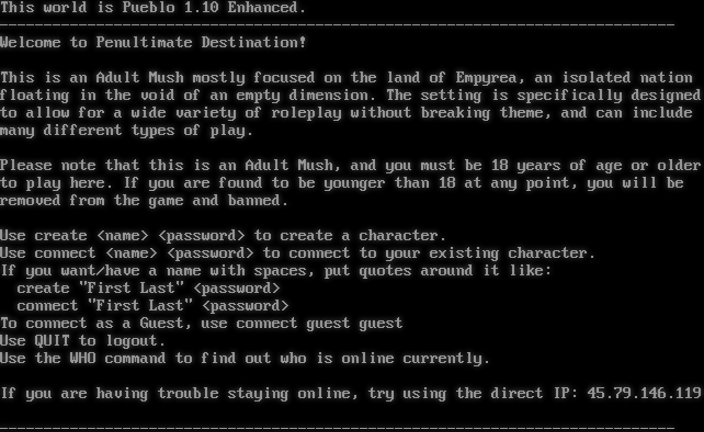This screenshot has width=704, height=432.
Task: Click the bottom dashed separator line
Action: coord(337,428)
